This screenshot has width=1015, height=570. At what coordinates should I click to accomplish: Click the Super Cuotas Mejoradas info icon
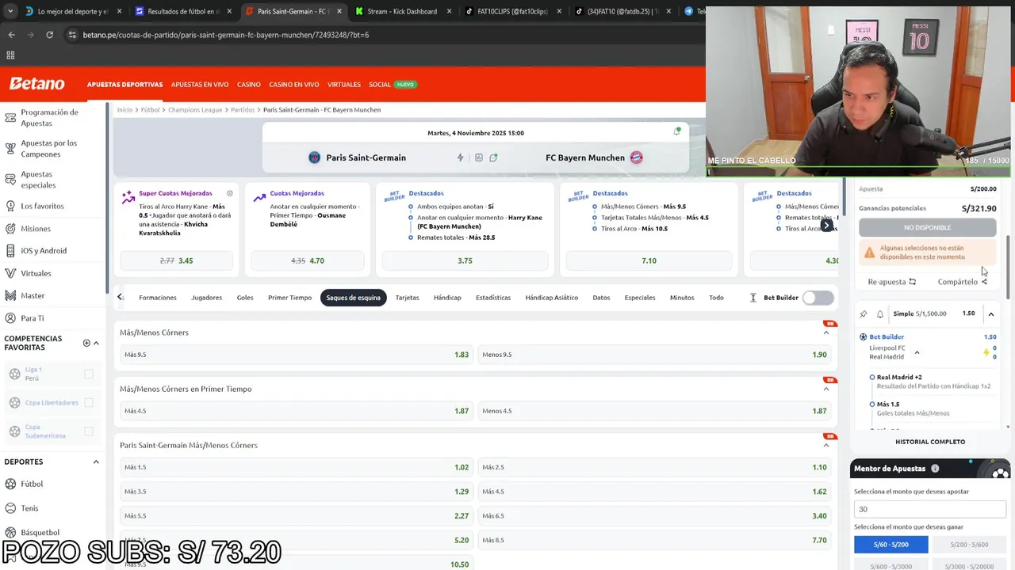coord(230,193)
